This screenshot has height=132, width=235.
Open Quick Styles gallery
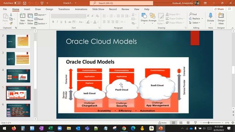point(161,19)
